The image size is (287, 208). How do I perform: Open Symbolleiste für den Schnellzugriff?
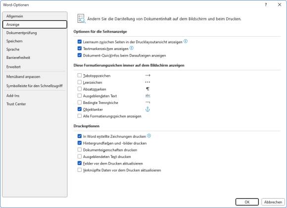click(35, 86)
